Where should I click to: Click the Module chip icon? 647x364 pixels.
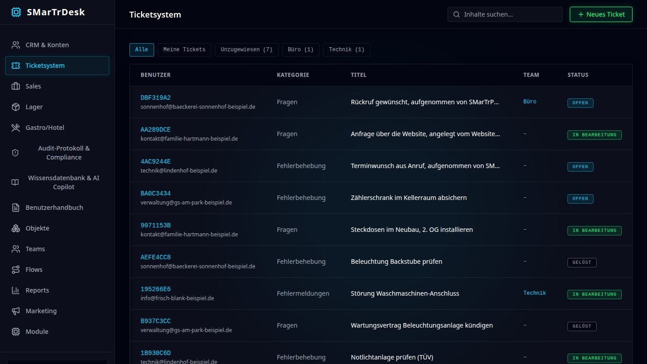16,332
